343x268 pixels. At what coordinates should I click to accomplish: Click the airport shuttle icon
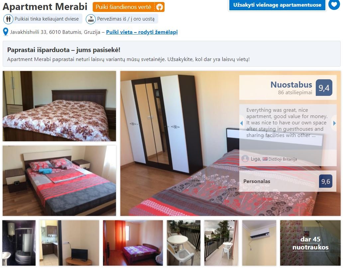click(x=90, y=19)
